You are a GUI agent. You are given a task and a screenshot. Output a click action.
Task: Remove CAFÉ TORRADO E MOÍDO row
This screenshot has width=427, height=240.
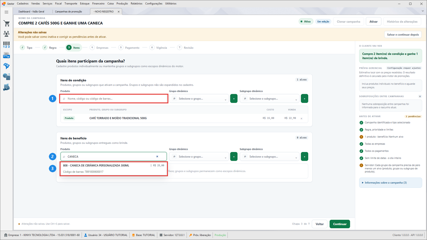point(302,118)
